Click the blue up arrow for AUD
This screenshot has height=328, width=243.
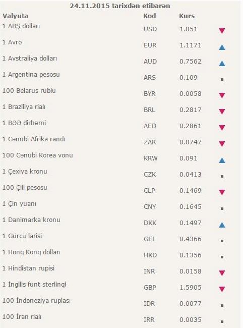point(222,64)
